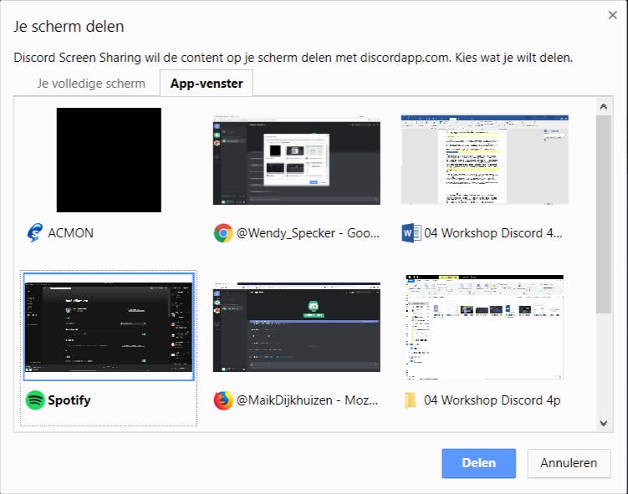The width and height of the screenshot is (628, 494).
Task: Click the Google Chrome icon beside @Wendy_Specker
Action: pyautogui.click(x=223, y=233)
